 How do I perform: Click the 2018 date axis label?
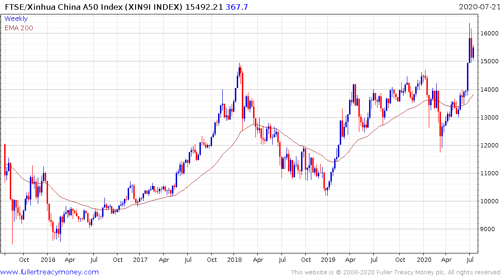pos(234,259)
